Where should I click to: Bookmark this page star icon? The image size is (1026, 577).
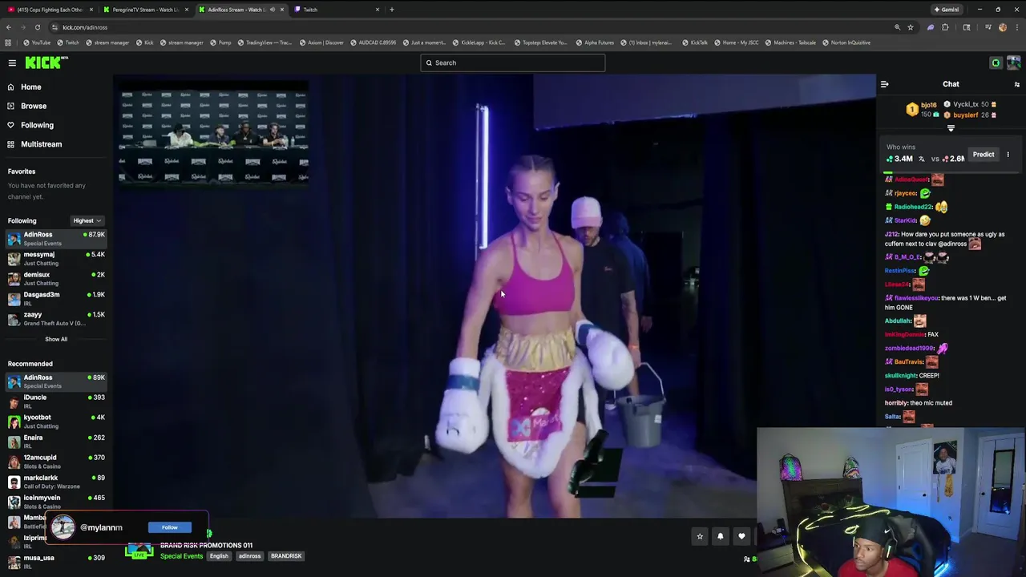coord(910,27)
